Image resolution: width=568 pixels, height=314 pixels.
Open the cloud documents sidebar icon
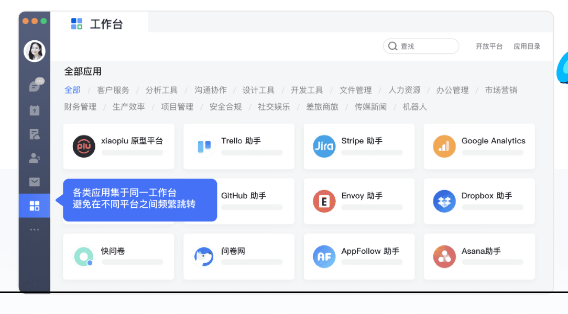click(x=35, y=134)
